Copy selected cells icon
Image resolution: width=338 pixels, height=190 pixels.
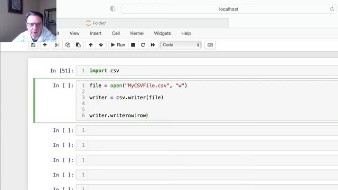(68, 45)
